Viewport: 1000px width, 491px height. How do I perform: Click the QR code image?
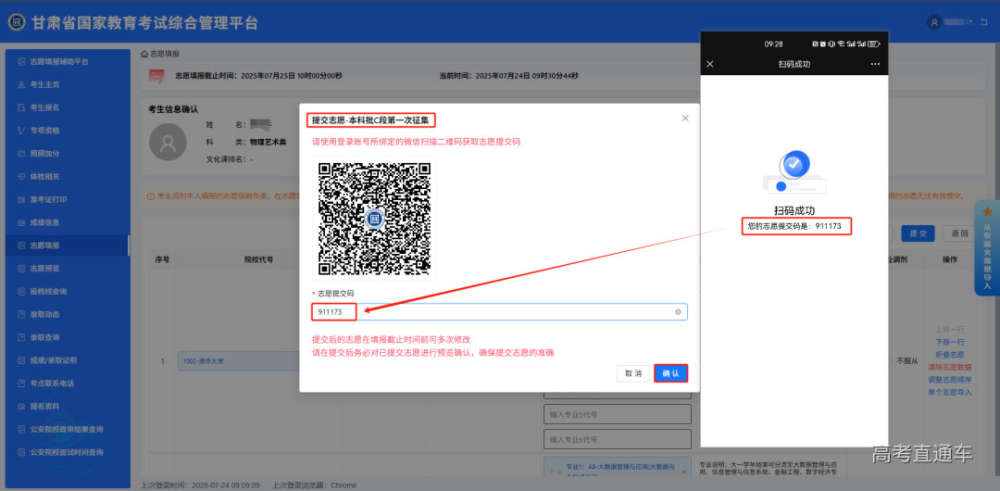(374, 219)
